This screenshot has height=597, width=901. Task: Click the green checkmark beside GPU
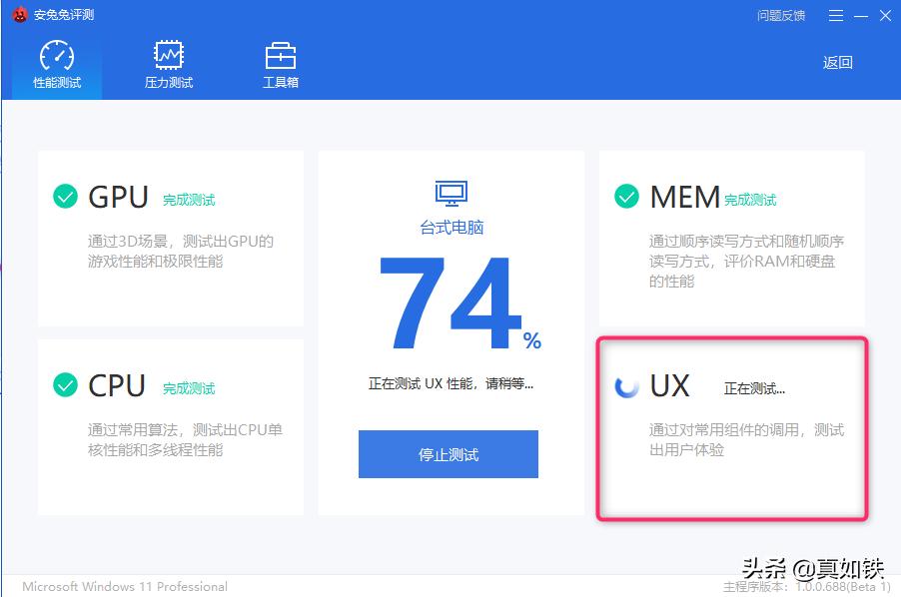(64, 197)
